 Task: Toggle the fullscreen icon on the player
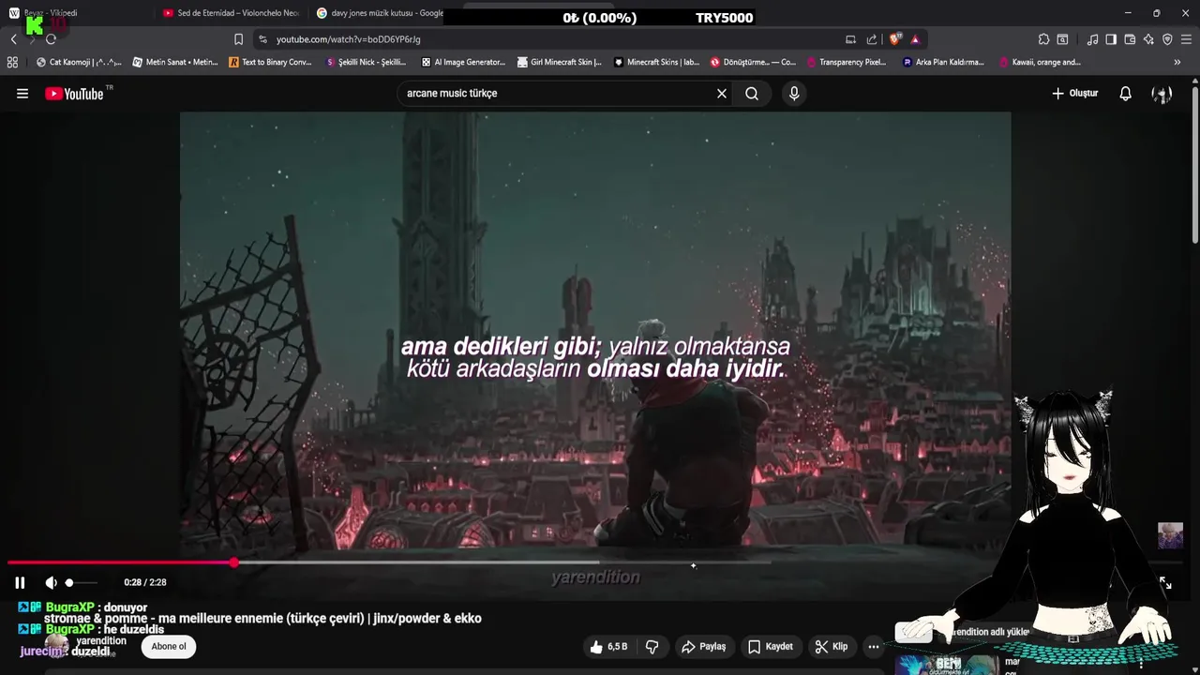tap(1165, 582)
